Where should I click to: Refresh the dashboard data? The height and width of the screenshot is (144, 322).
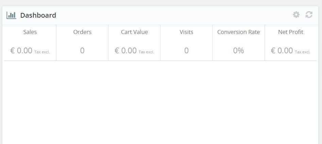[309, 15]
